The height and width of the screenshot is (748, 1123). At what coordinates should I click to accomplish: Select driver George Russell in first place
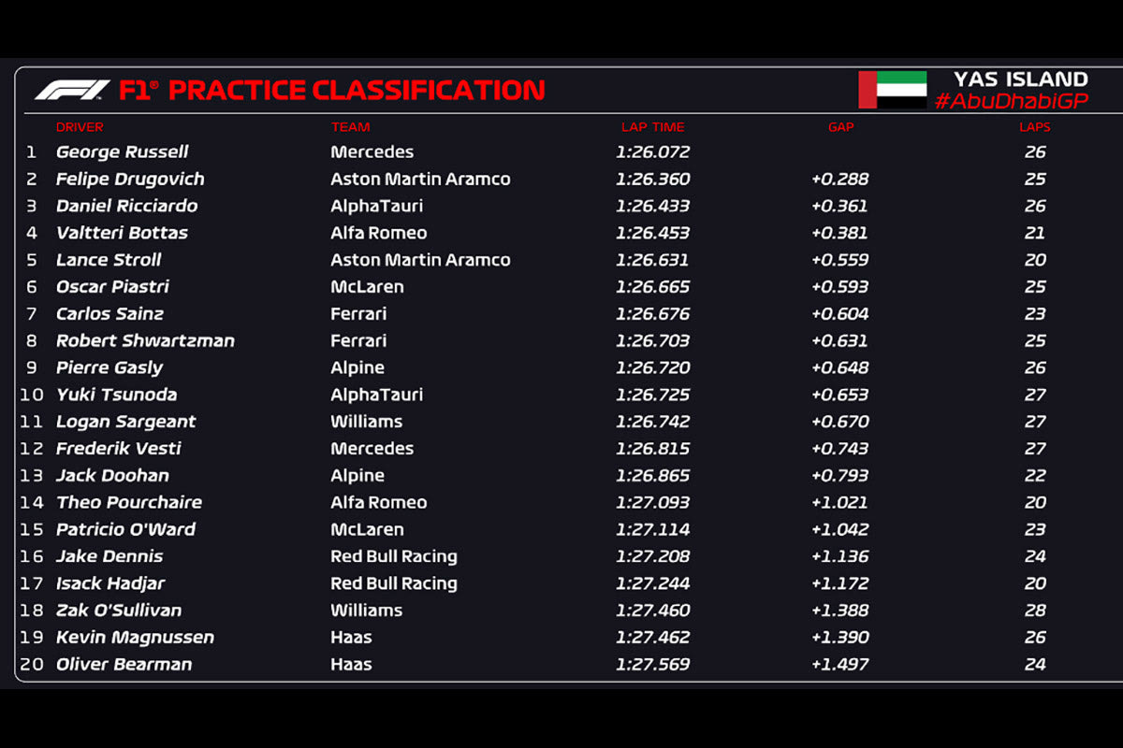coord(122,151)
